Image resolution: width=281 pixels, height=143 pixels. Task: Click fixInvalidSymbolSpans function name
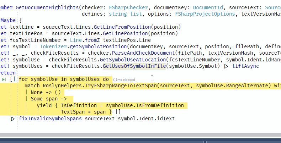(x=51, y=119)
